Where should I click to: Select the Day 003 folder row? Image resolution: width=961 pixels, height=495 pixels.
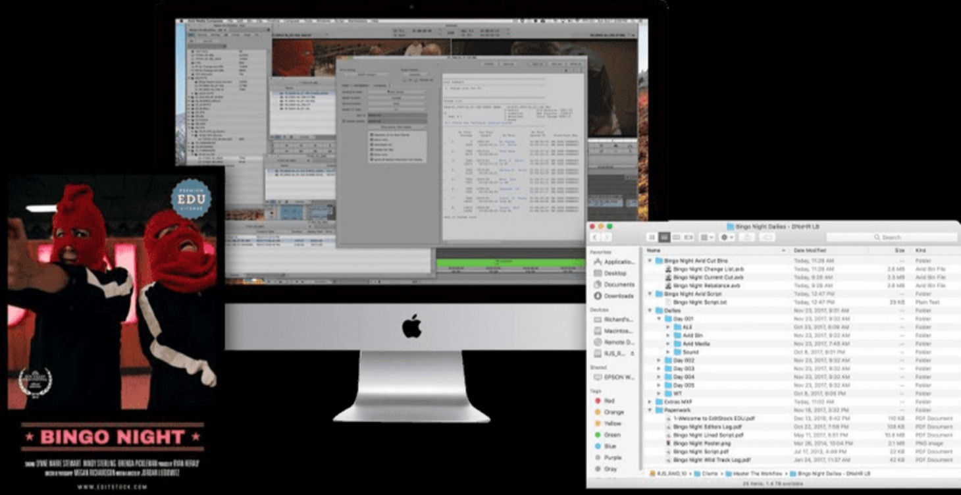801,369
